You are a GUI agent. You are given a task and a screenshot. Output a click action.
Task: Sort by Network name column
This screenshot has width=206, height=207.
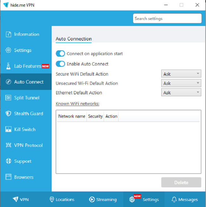[72, 116]
